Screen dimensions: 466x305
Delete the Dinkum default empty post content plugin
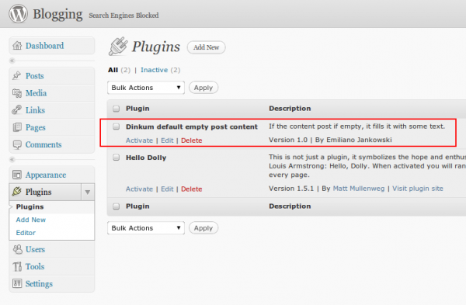(191, 140)
